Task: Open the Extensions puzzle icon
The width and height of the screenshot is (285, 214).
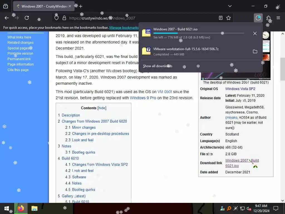Action: [269, 18]
